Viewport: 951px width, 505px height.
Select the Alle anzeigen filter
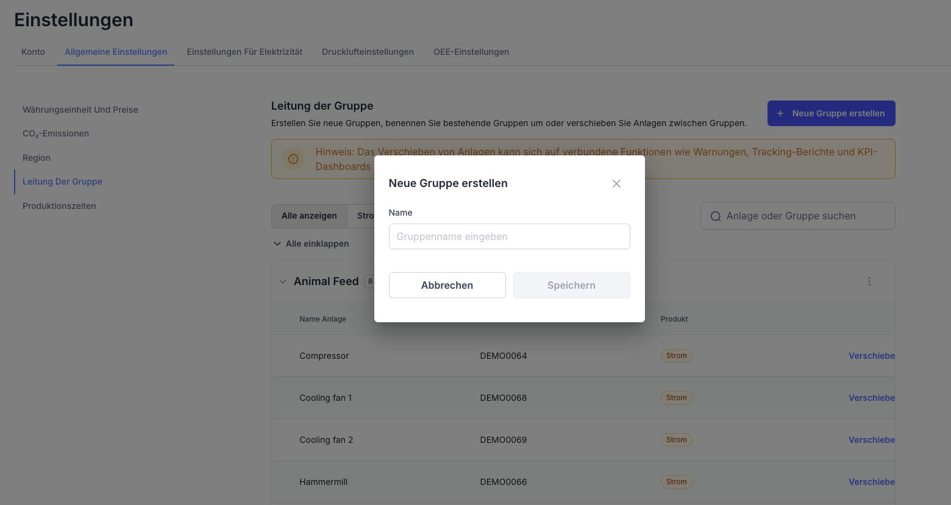[309, 216]
